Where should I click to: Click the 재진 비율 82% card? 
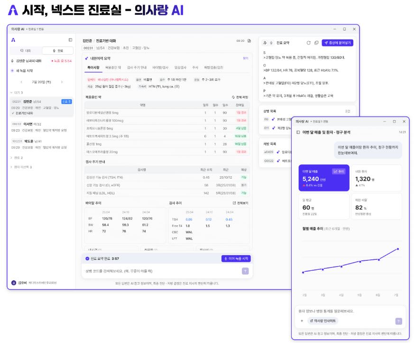(x=377, y=207)
